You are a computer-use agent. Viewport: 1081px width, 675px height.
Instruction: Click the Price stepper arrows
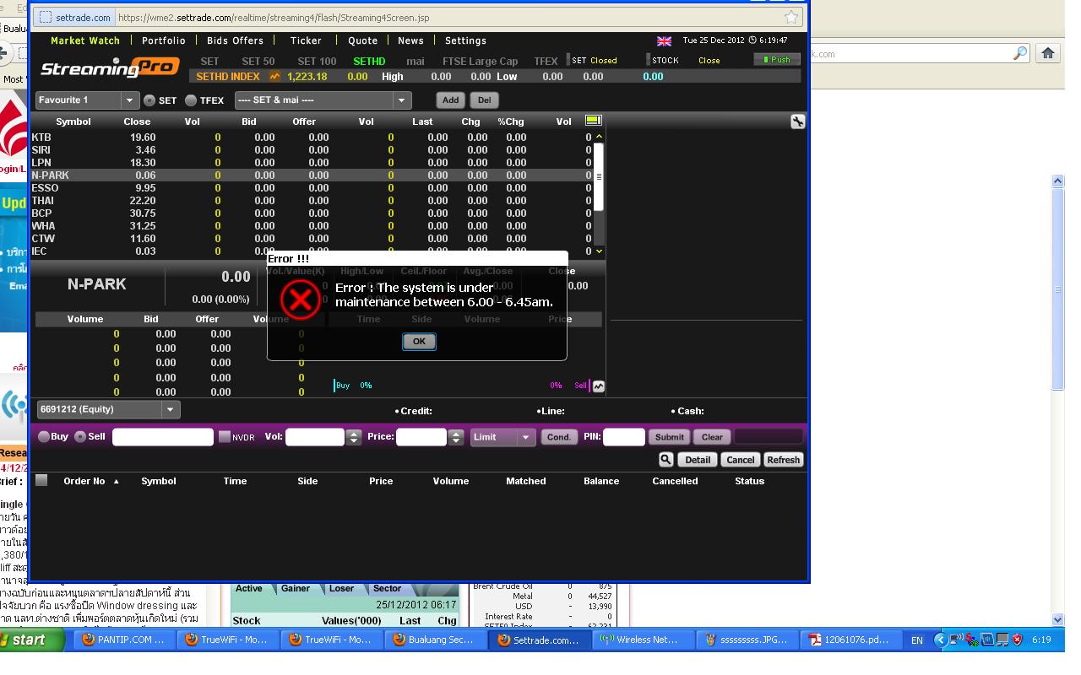pyautogui.click(x=456, y=437)
